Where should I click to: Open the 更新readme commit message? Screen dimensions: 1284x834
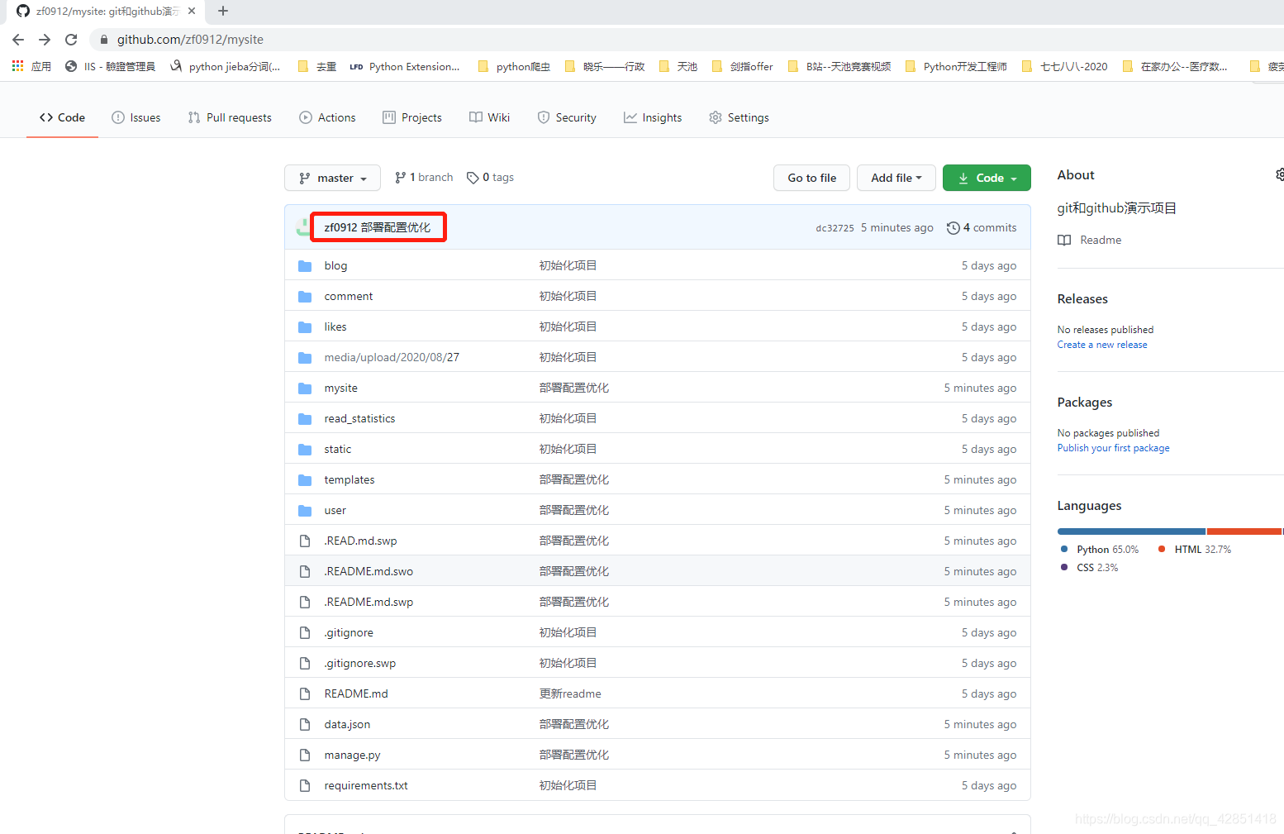click(x=570, y=693)
